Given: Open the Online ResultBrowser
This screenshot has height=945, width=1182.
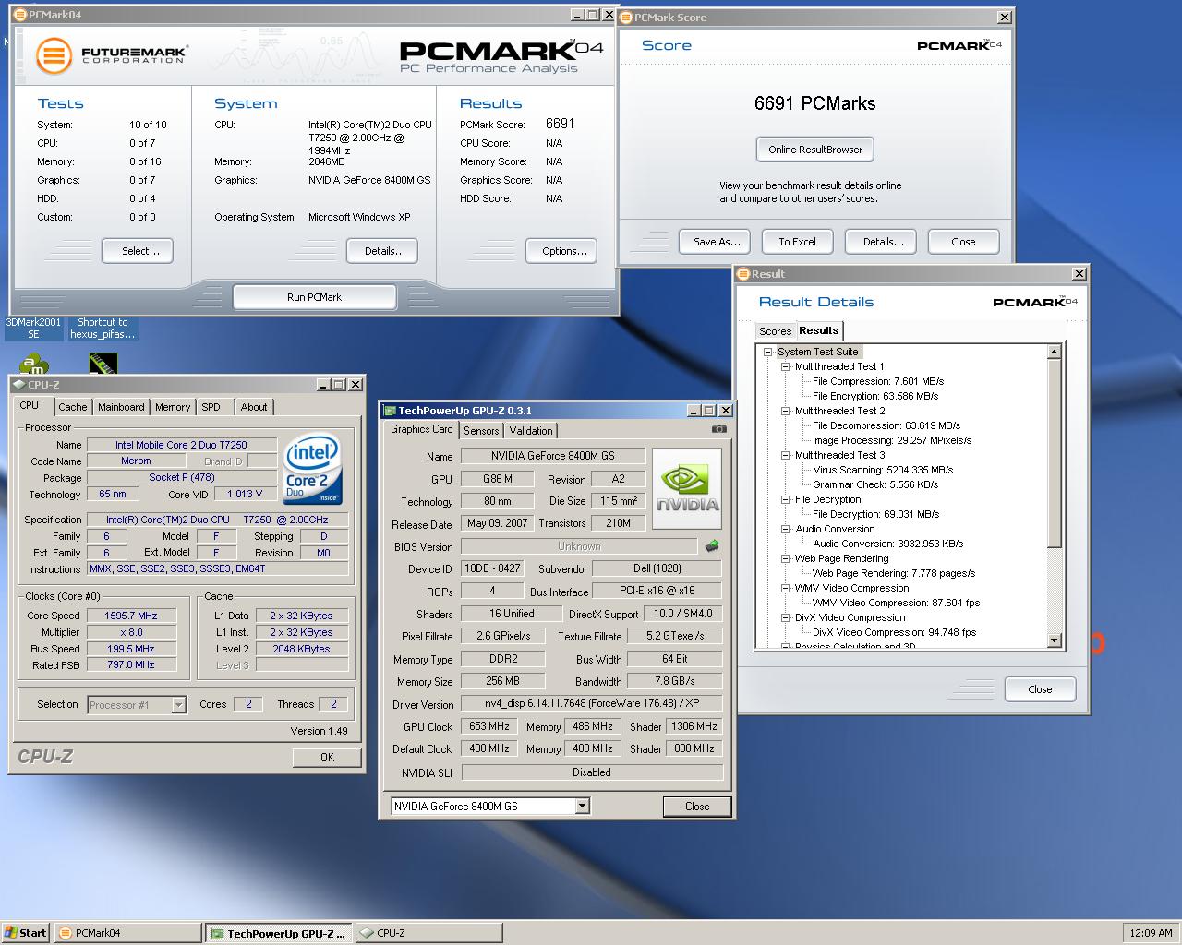Looking at the screenshot, I should (815, 150).
